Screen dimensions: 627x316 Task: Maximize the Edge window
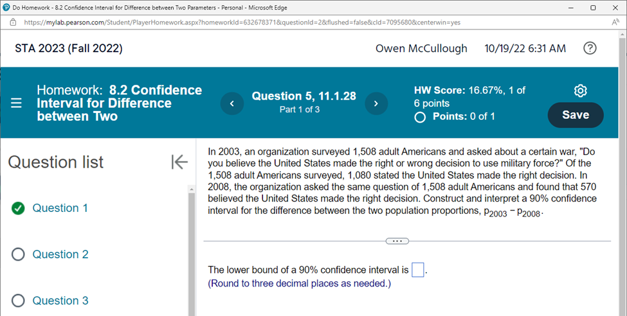pyautogui.click(x=593, y=8)
